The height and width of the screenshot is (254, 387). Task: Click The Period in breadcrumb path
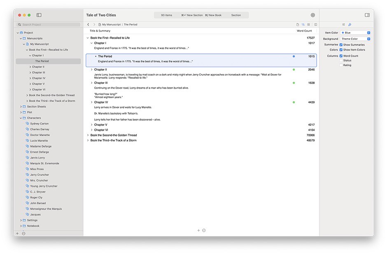click(x=131, y=24)
